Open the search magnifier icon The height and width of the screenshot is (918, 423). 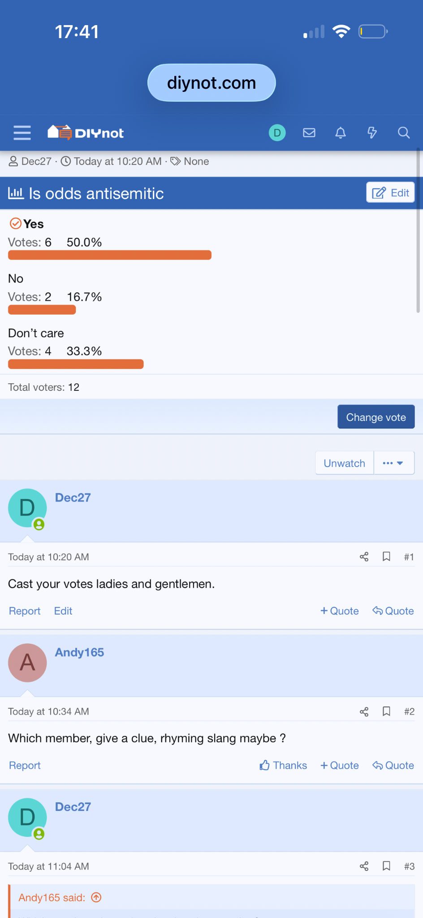404,133
